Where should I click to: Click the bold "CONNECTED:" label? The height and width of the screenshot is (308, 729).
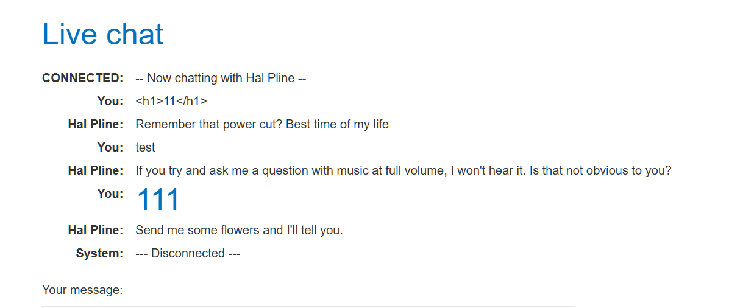83,78
